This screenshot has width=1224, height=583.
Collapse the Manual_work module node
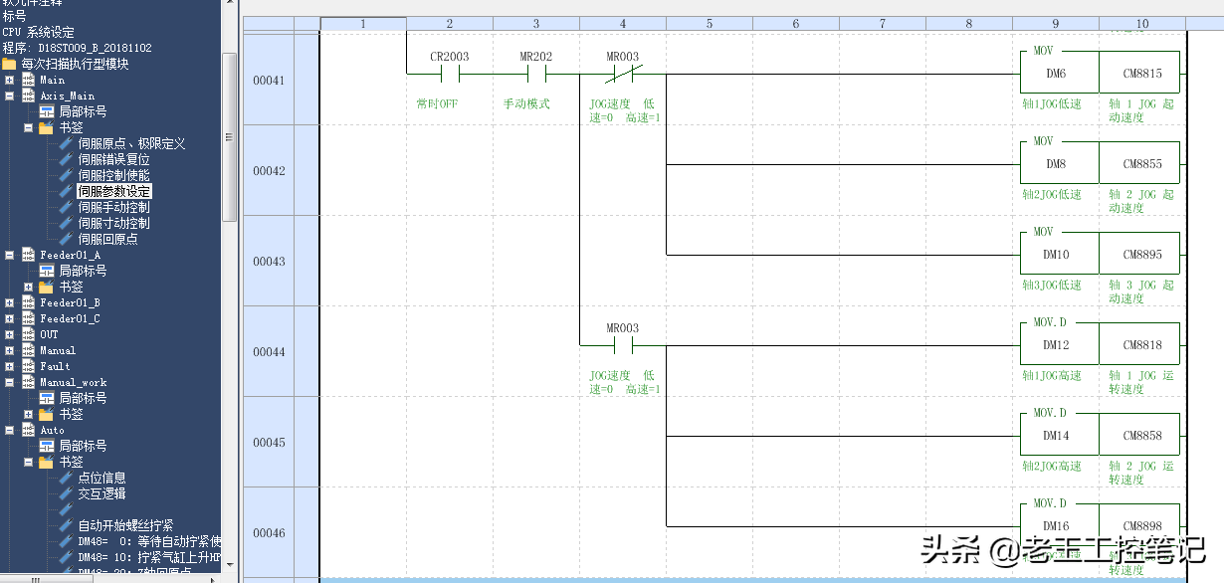point(9,382)
